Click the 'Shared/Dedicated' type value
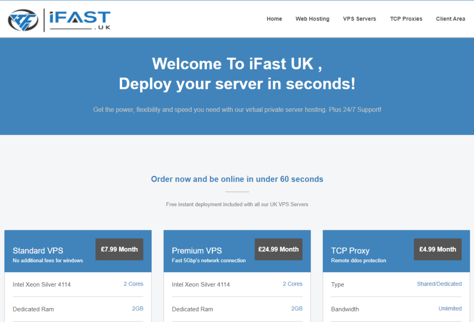Image resolution: width=474 pixels, height=322 pixels. coord(439,284)
